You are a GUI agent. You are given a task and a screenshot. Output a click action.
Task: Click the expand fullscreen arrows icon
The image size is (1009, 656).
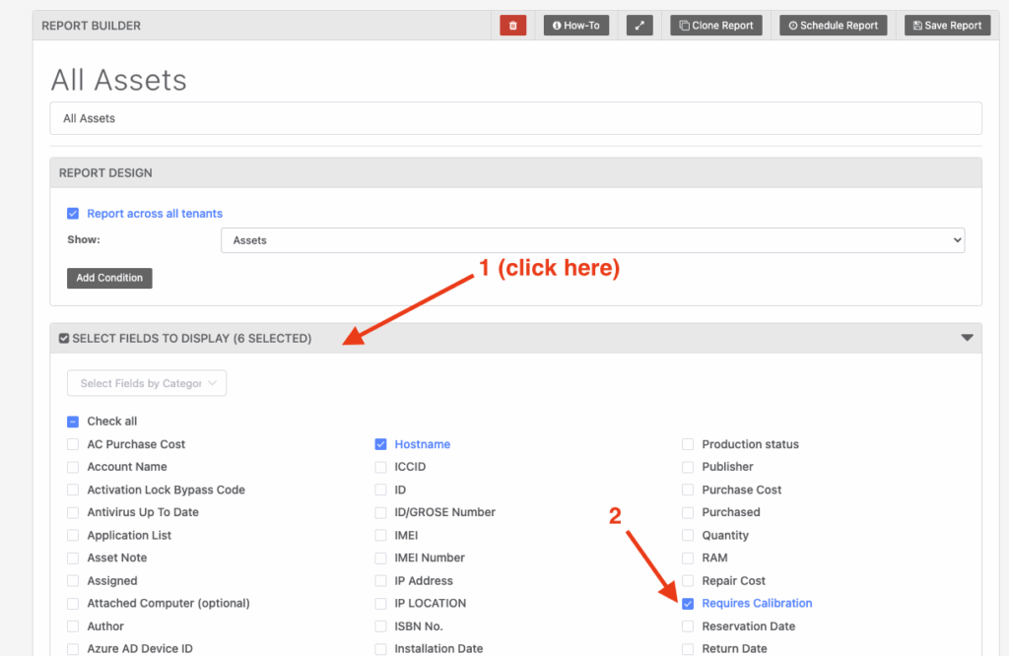pyautogui.click(x=639, y=26)
